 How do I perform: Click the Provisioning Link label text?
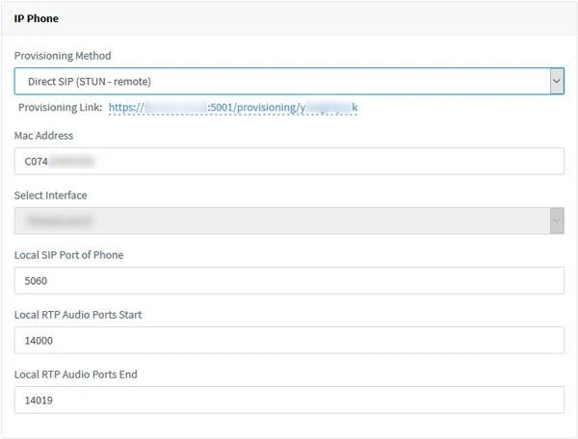pos(60,108)
